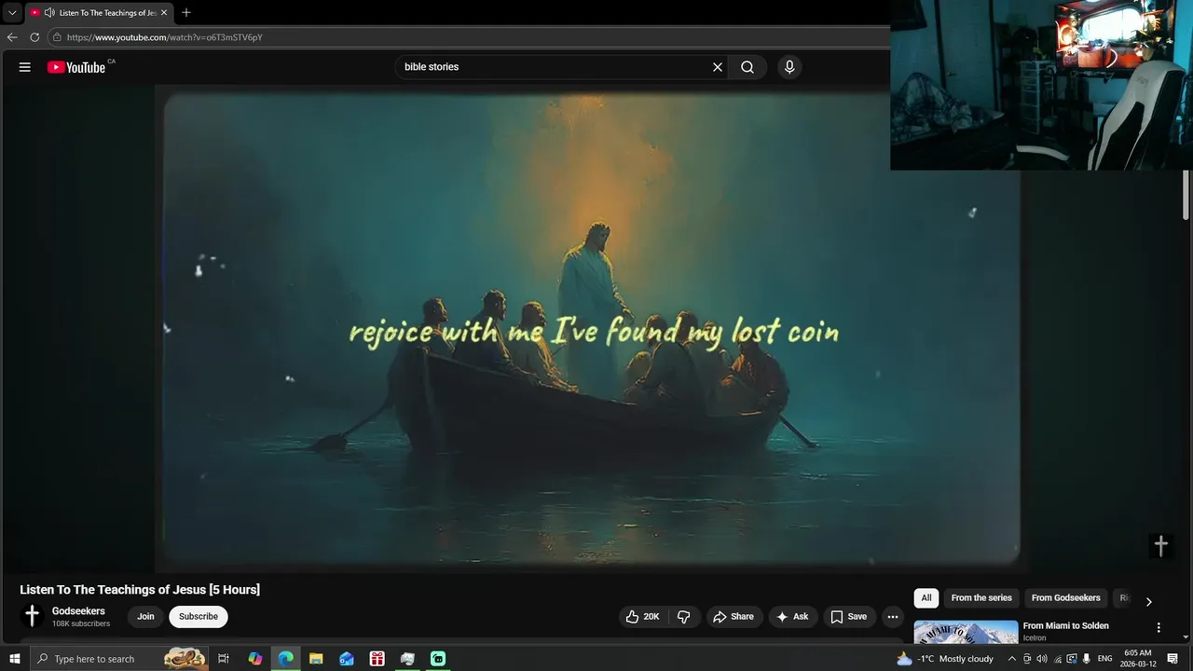Open the Ask AI button
Screen dimensions: 1193x671
[793, 617]
